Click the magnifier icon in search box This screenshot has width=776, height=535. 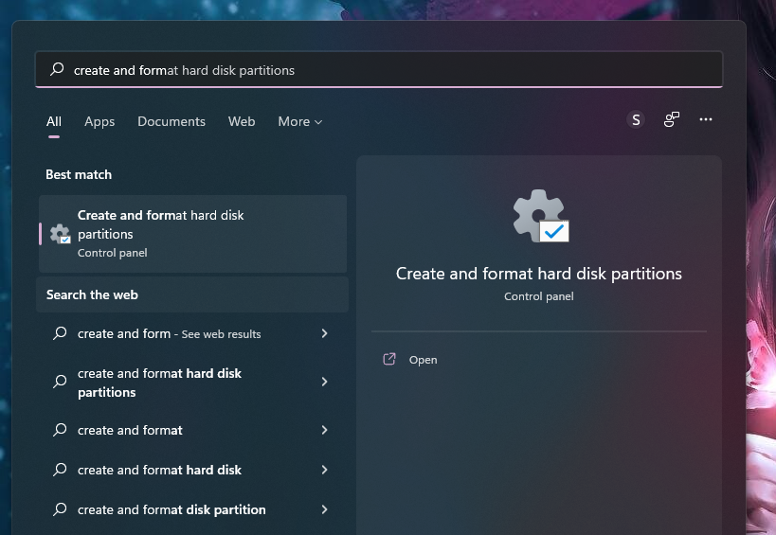(58, 69)
